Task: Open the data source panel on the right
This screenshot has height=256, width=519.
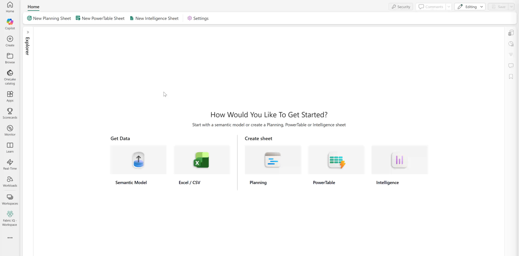Action: (x=511, y=32)
